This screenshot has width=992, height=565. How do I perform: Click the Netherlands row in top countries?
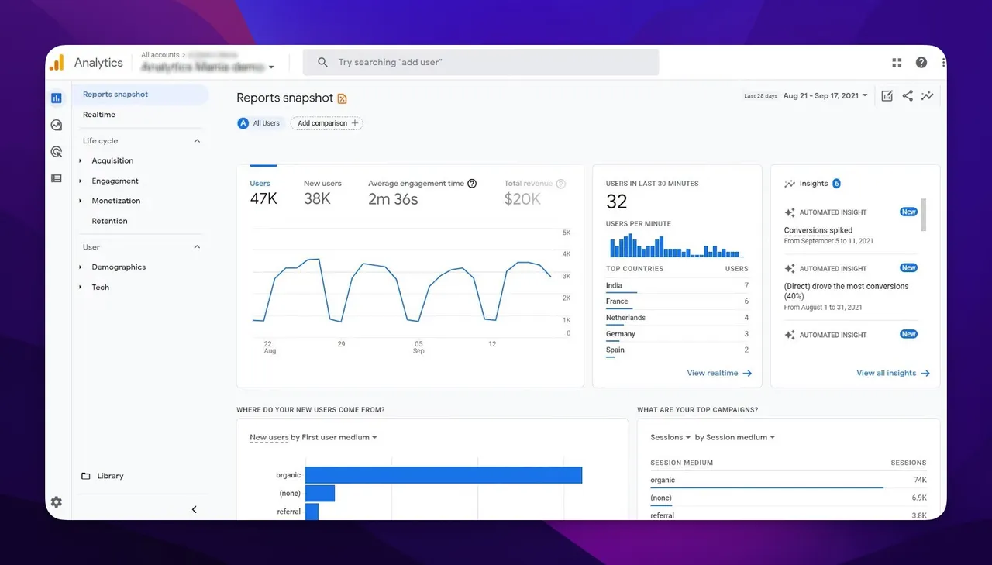[x=677, y=318]
